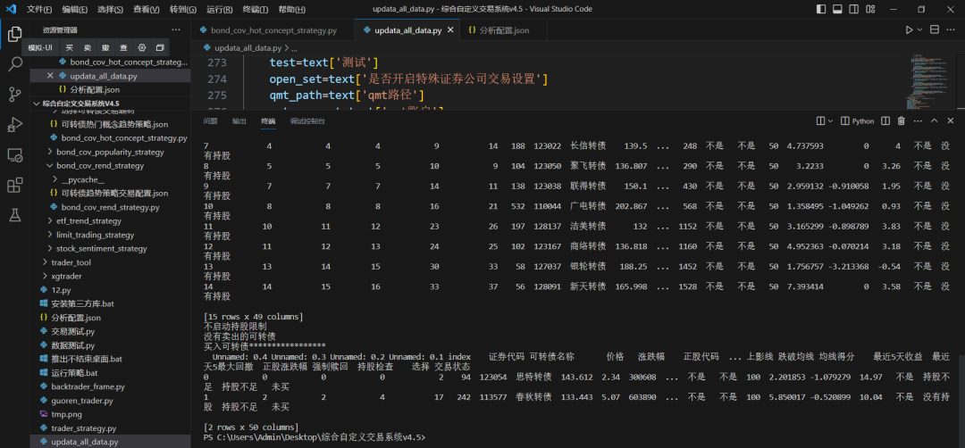This screenshot has height=448, width=965.
Task: Click 模拟-UI label in floating toolbar
Action: pyautogui.click(x=40, y=47)
